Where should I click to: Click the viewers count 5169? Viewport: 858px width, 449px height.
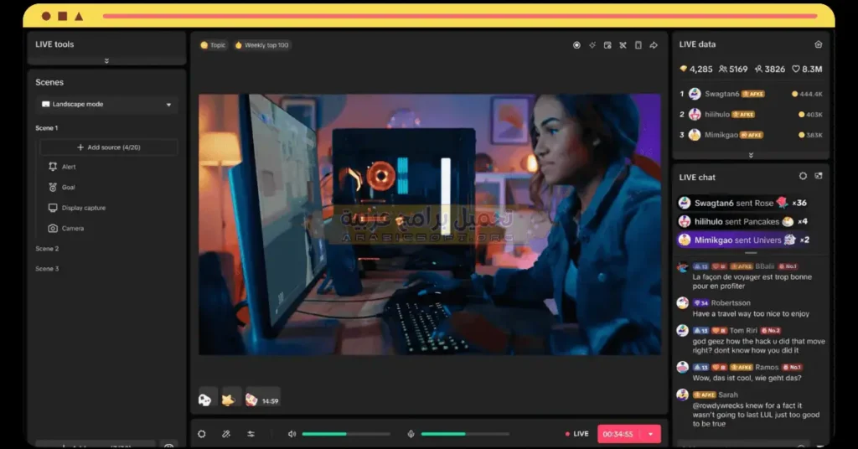733,69
